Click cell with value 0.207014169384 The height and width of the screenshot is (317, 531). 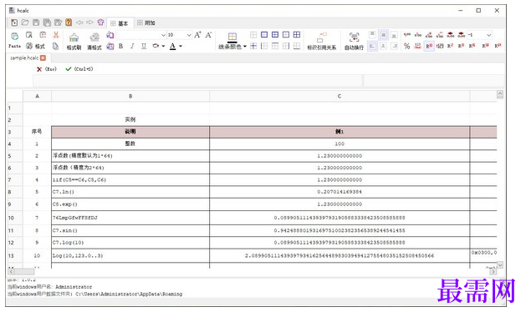(340, 192)
